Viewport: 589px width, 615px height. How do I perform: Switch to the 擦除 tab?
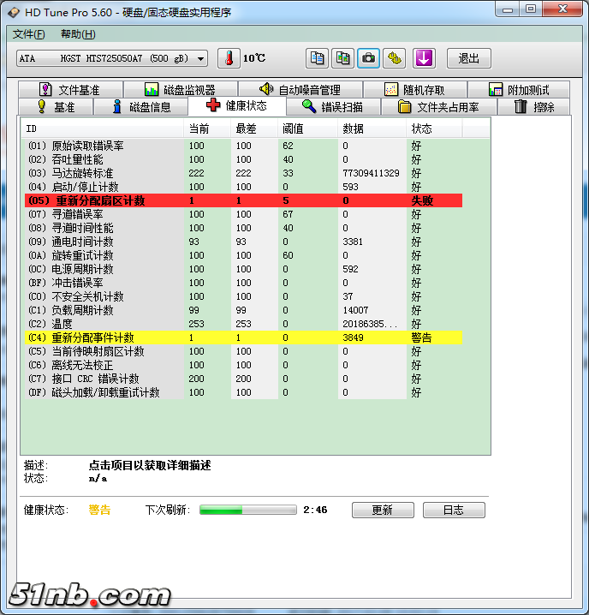(x=533, y=107)
